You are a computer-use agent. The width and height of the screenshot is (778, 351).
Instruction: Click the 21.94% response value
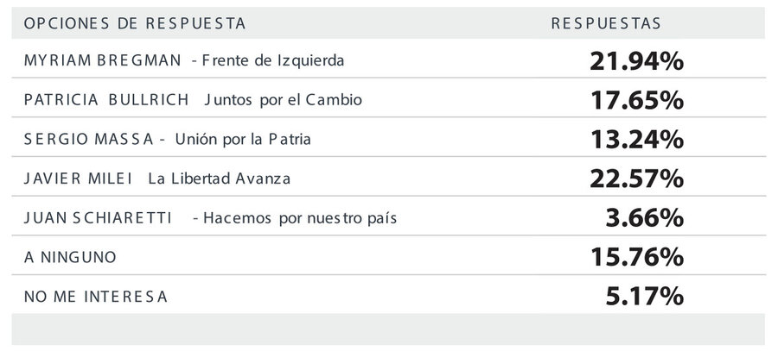pyautogui.click(x=636, y=62)
